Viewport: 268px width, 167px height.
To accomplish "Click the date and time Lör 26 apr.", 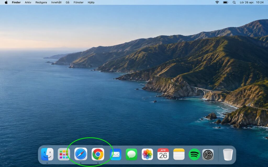I will (x=252, y=2).
